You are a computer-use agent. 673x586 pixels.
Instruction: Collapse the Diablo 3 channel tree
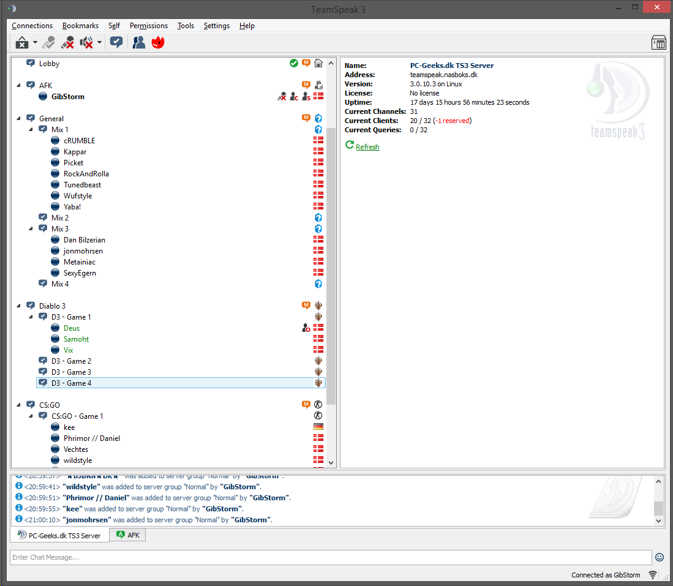tap(18, 306)
